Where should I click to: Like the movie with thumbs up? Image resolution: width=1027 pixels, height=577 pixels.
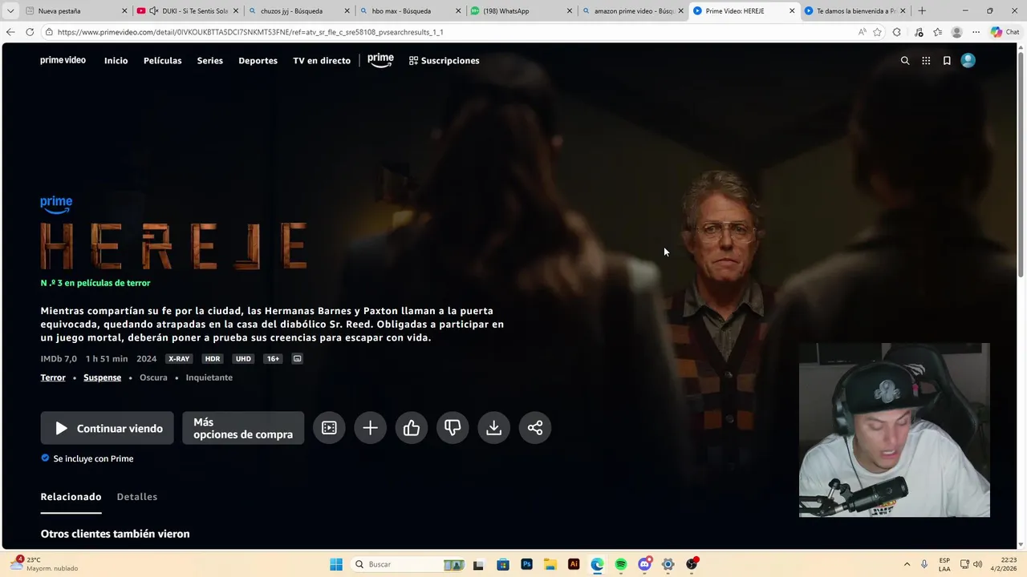(412, 428)
